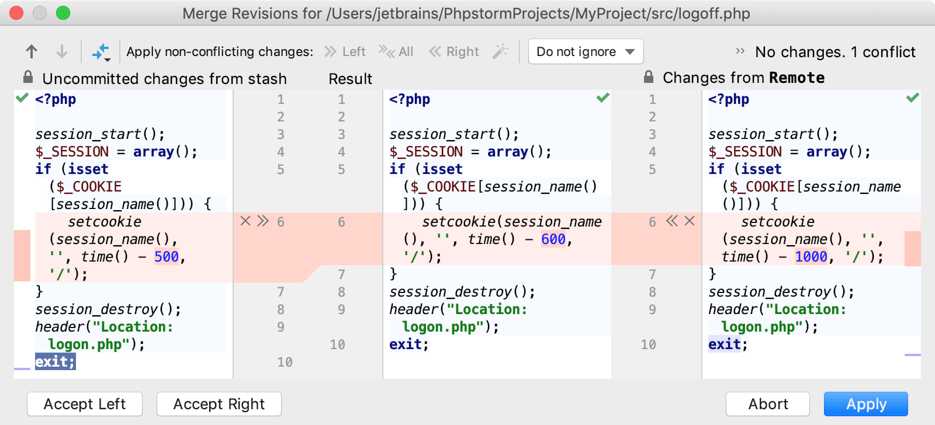Click the Accept Left button
This screenshot has width=935, height=425.
pos(85,404)
